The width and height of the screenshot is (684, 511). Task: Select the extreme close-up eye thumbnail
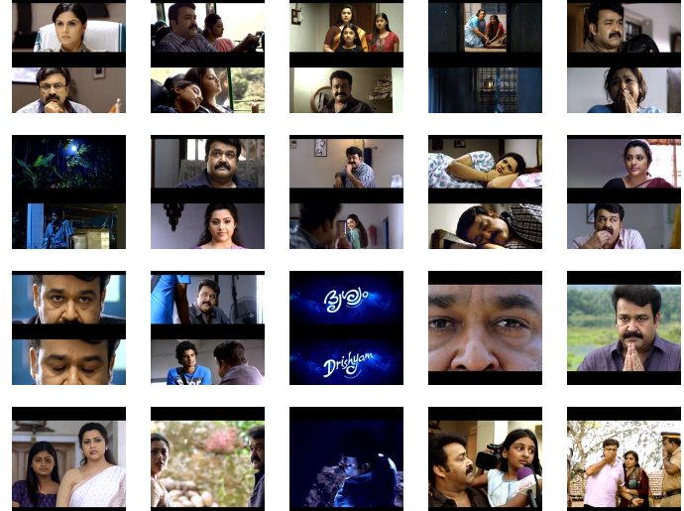pos(485,327)
